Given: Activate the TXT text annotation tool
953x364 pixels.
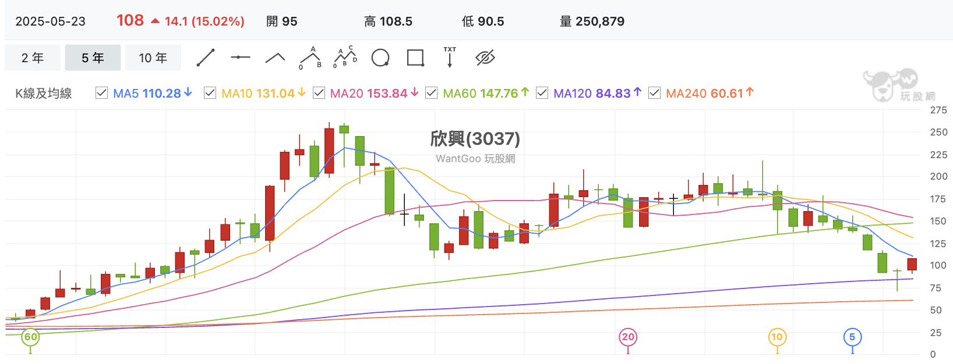Looking at the screenshot, I should (x=450, y=57).
